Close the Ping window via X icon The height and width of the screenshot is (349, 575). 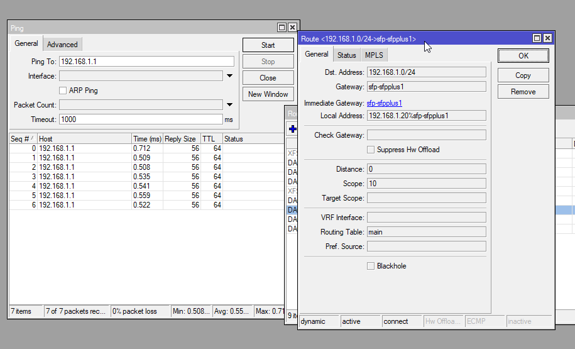click(x=292, y=28)
